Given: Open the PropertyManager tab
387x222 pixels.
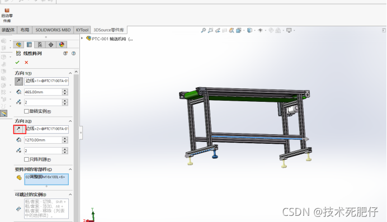Looking at the screenshot, I should 29,44.
